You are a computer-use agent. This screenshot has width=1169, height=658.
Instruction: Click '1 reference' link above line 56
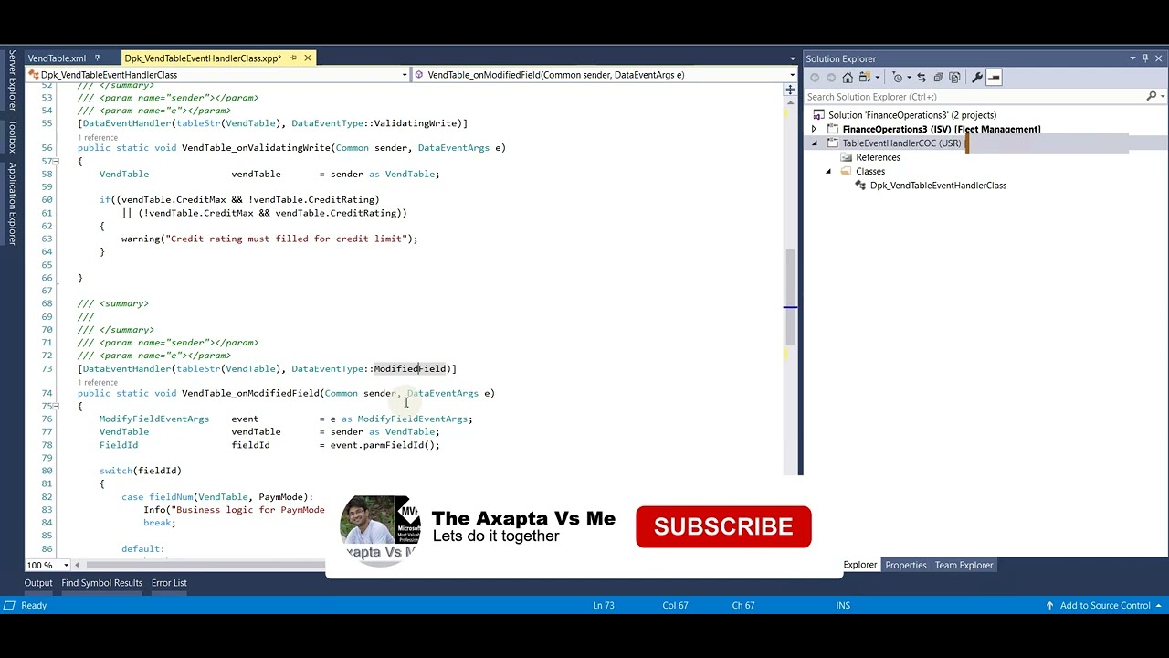click(x=98, y=137)
